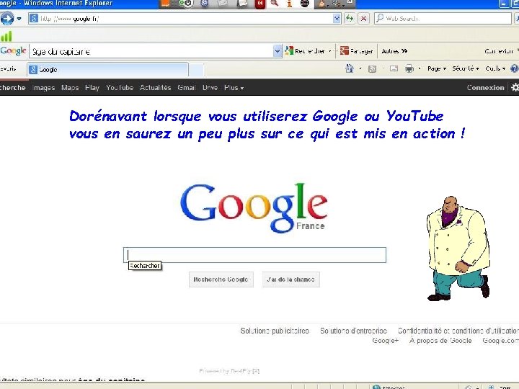Image resolution: width=519 pixels, height=389 pixels.
Task: Open the Google+ footer link
Action: (385, 341)
